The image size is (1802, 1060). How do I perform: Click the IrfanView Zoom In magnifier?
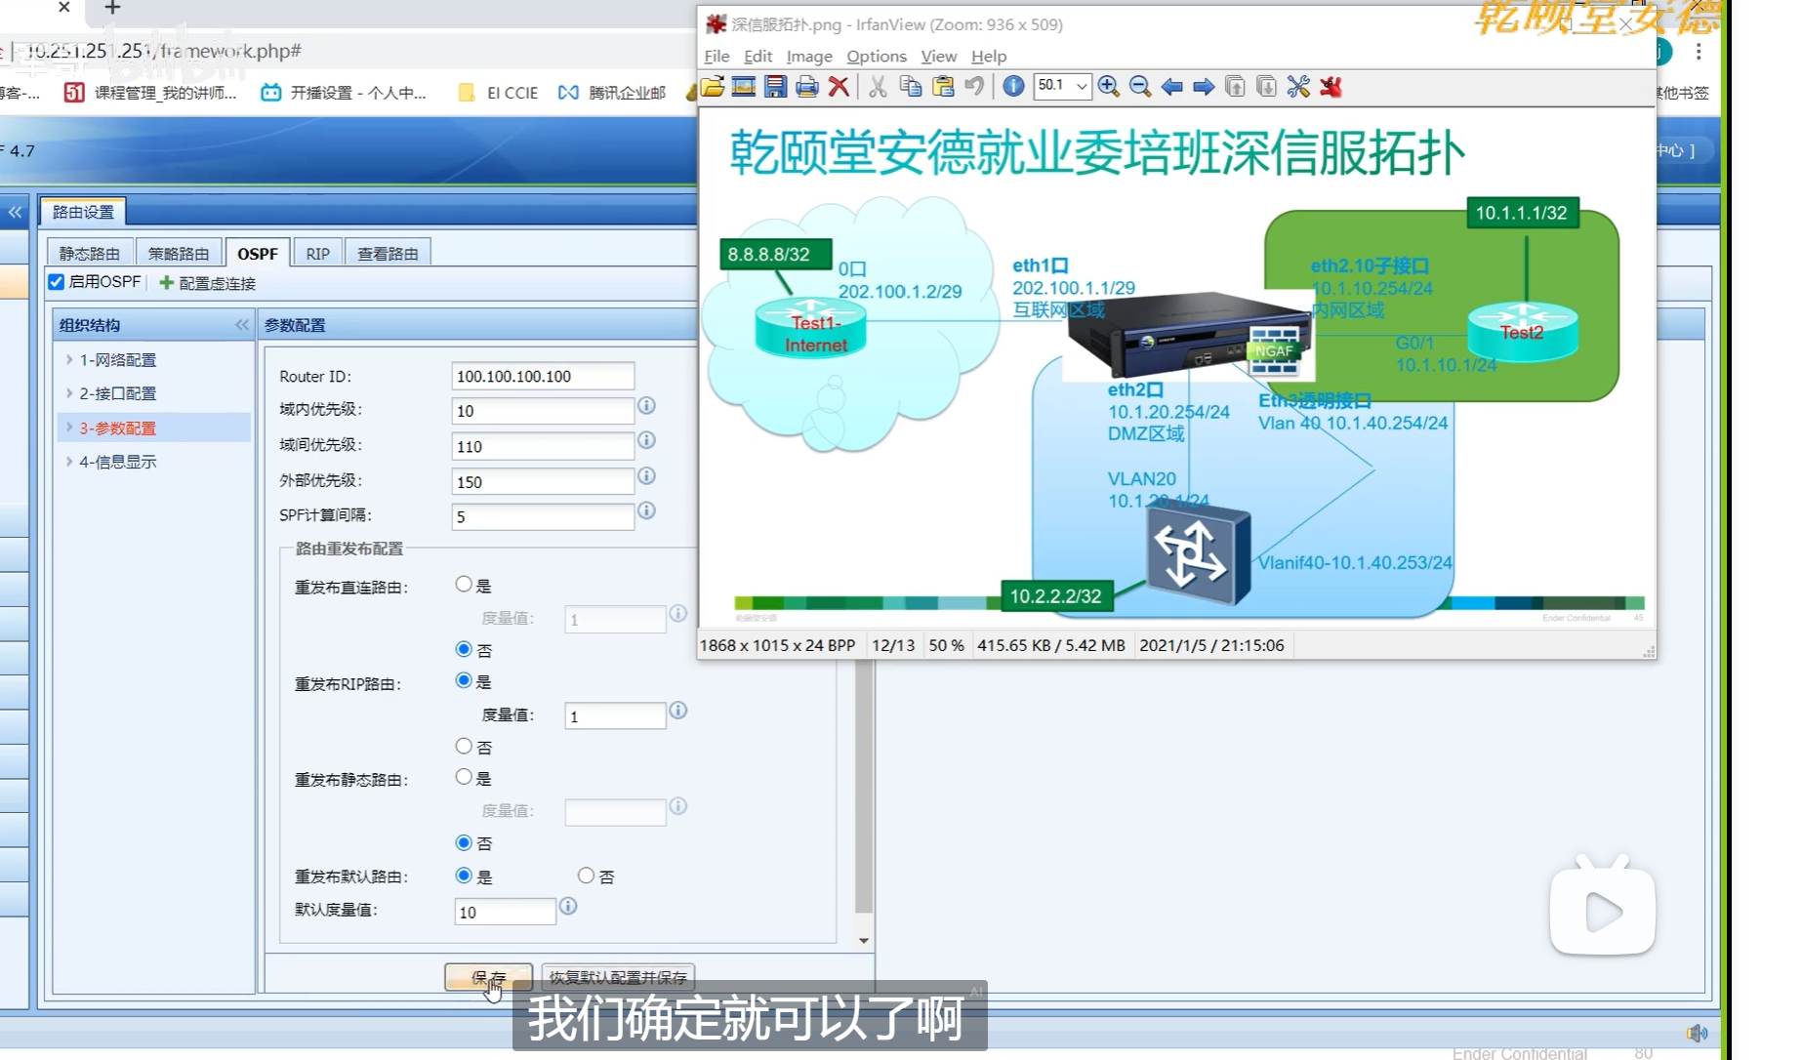click(1108, 87)
